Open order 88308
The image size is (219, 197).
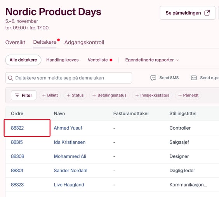[x=17, y=156]
